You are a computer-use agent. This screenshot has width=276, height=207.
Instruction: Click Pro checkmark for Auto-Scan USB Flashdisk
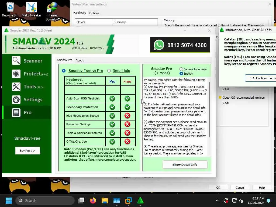click(x=112, y=98)
